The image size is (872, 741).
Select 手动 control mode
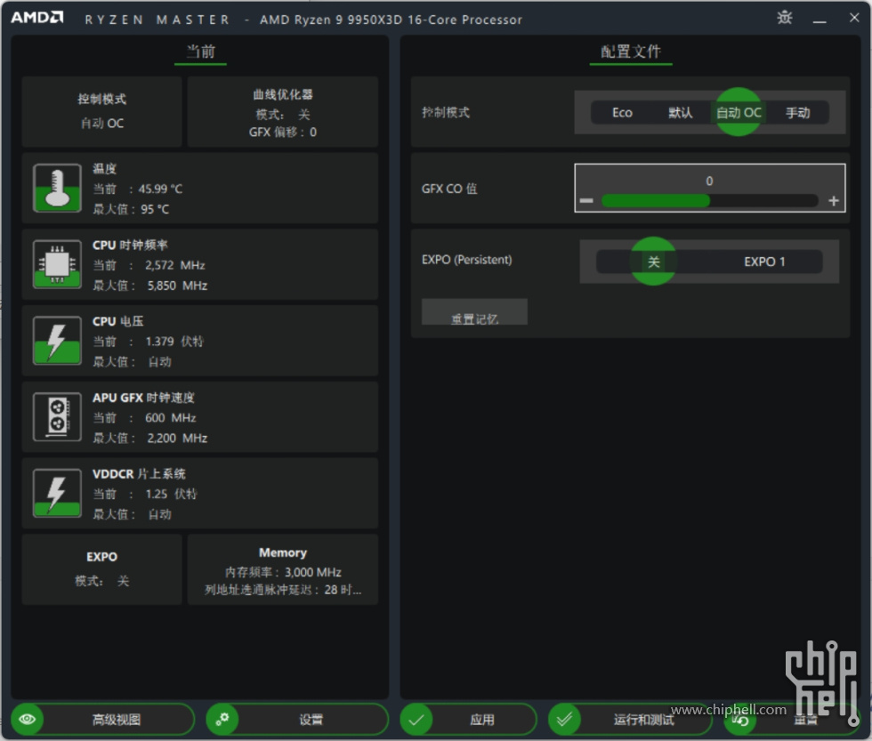[x=797, y=112]
